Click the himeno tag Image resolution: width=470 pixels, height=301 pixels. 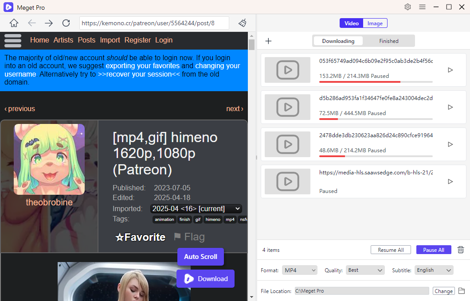pyautogui.click(x=213, y=219)
